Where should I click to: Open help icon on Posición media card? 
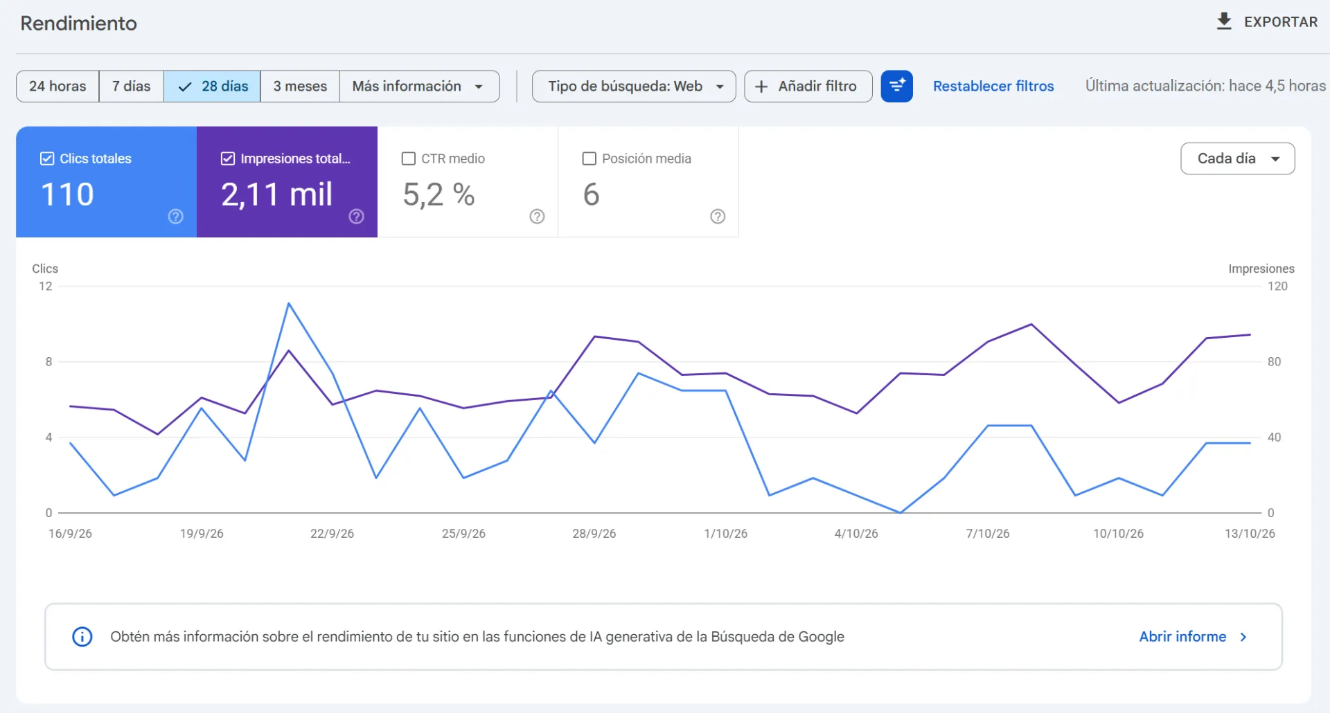[718, 217]
